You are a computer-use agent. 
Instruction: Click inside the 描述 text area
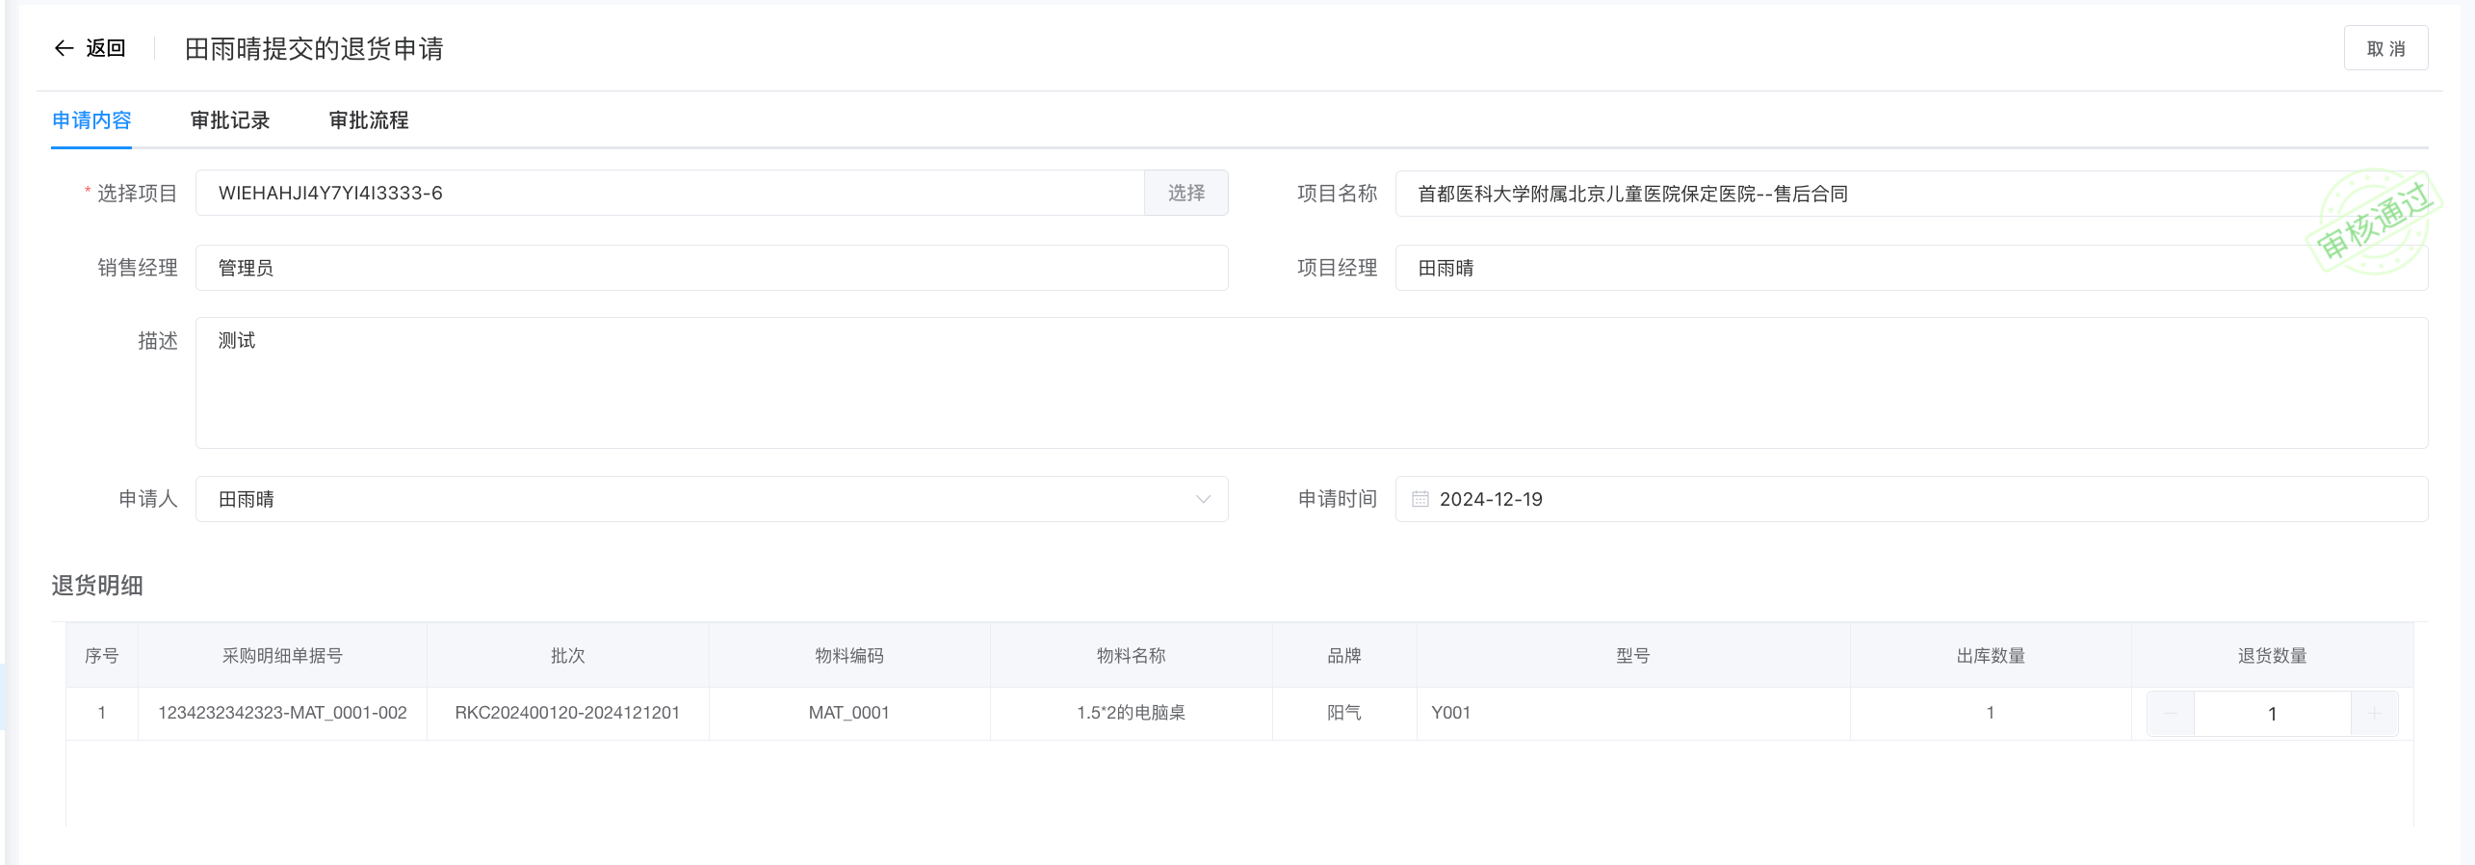pyautogui.click(x=1311, y=382)
